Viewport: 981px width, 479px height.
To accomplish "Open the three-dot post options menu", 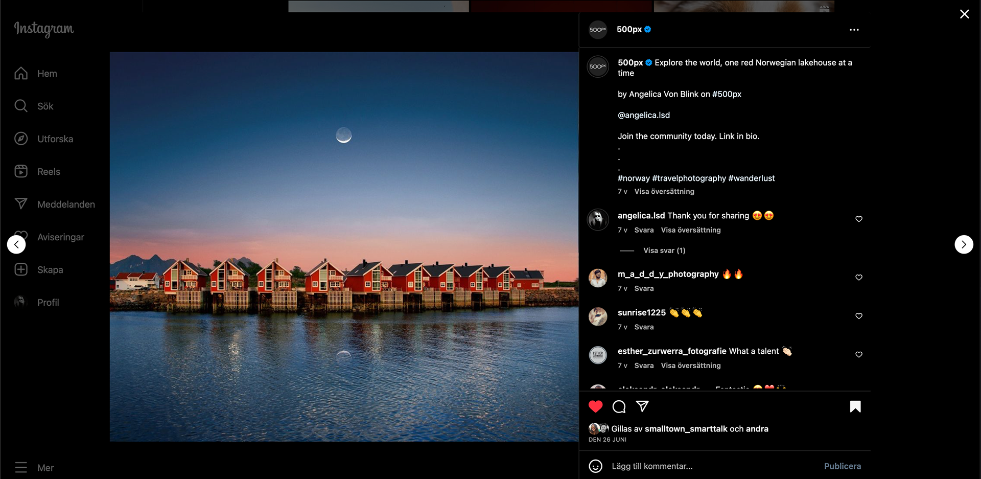I will [854, 30].
